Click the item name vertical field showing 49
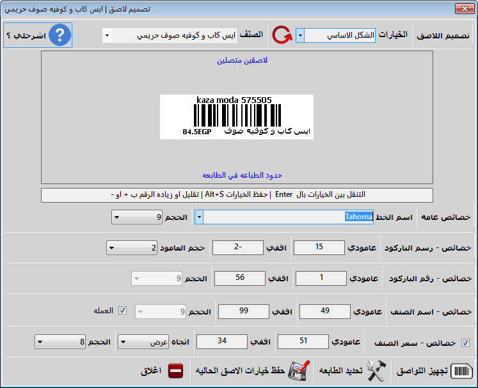The image size is (478, 388). (325, 311)
